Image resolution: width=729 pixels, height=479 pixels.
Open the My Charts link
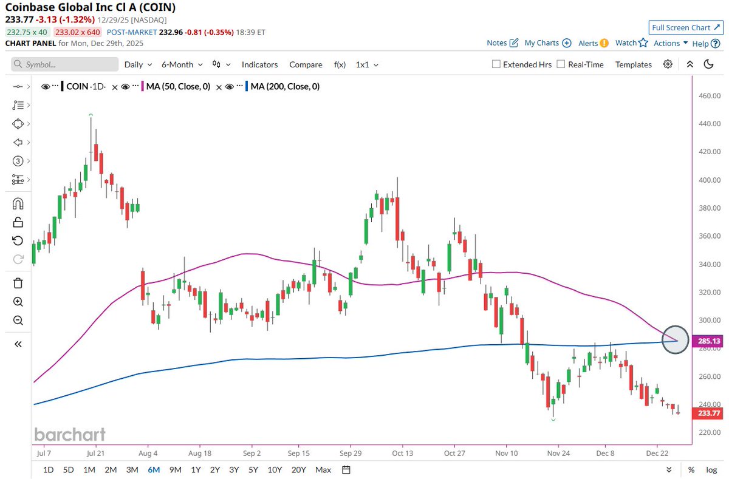coord(542,42)
